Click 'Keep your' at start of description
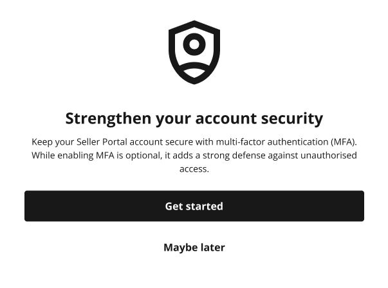The width and height of the screenshot is (388, 288). pyautogui.click(x=53, y=142)
